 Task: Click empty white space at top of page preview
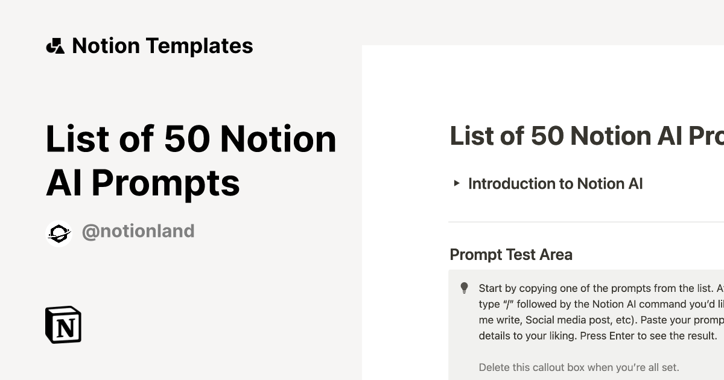click(x=543, y=78)
